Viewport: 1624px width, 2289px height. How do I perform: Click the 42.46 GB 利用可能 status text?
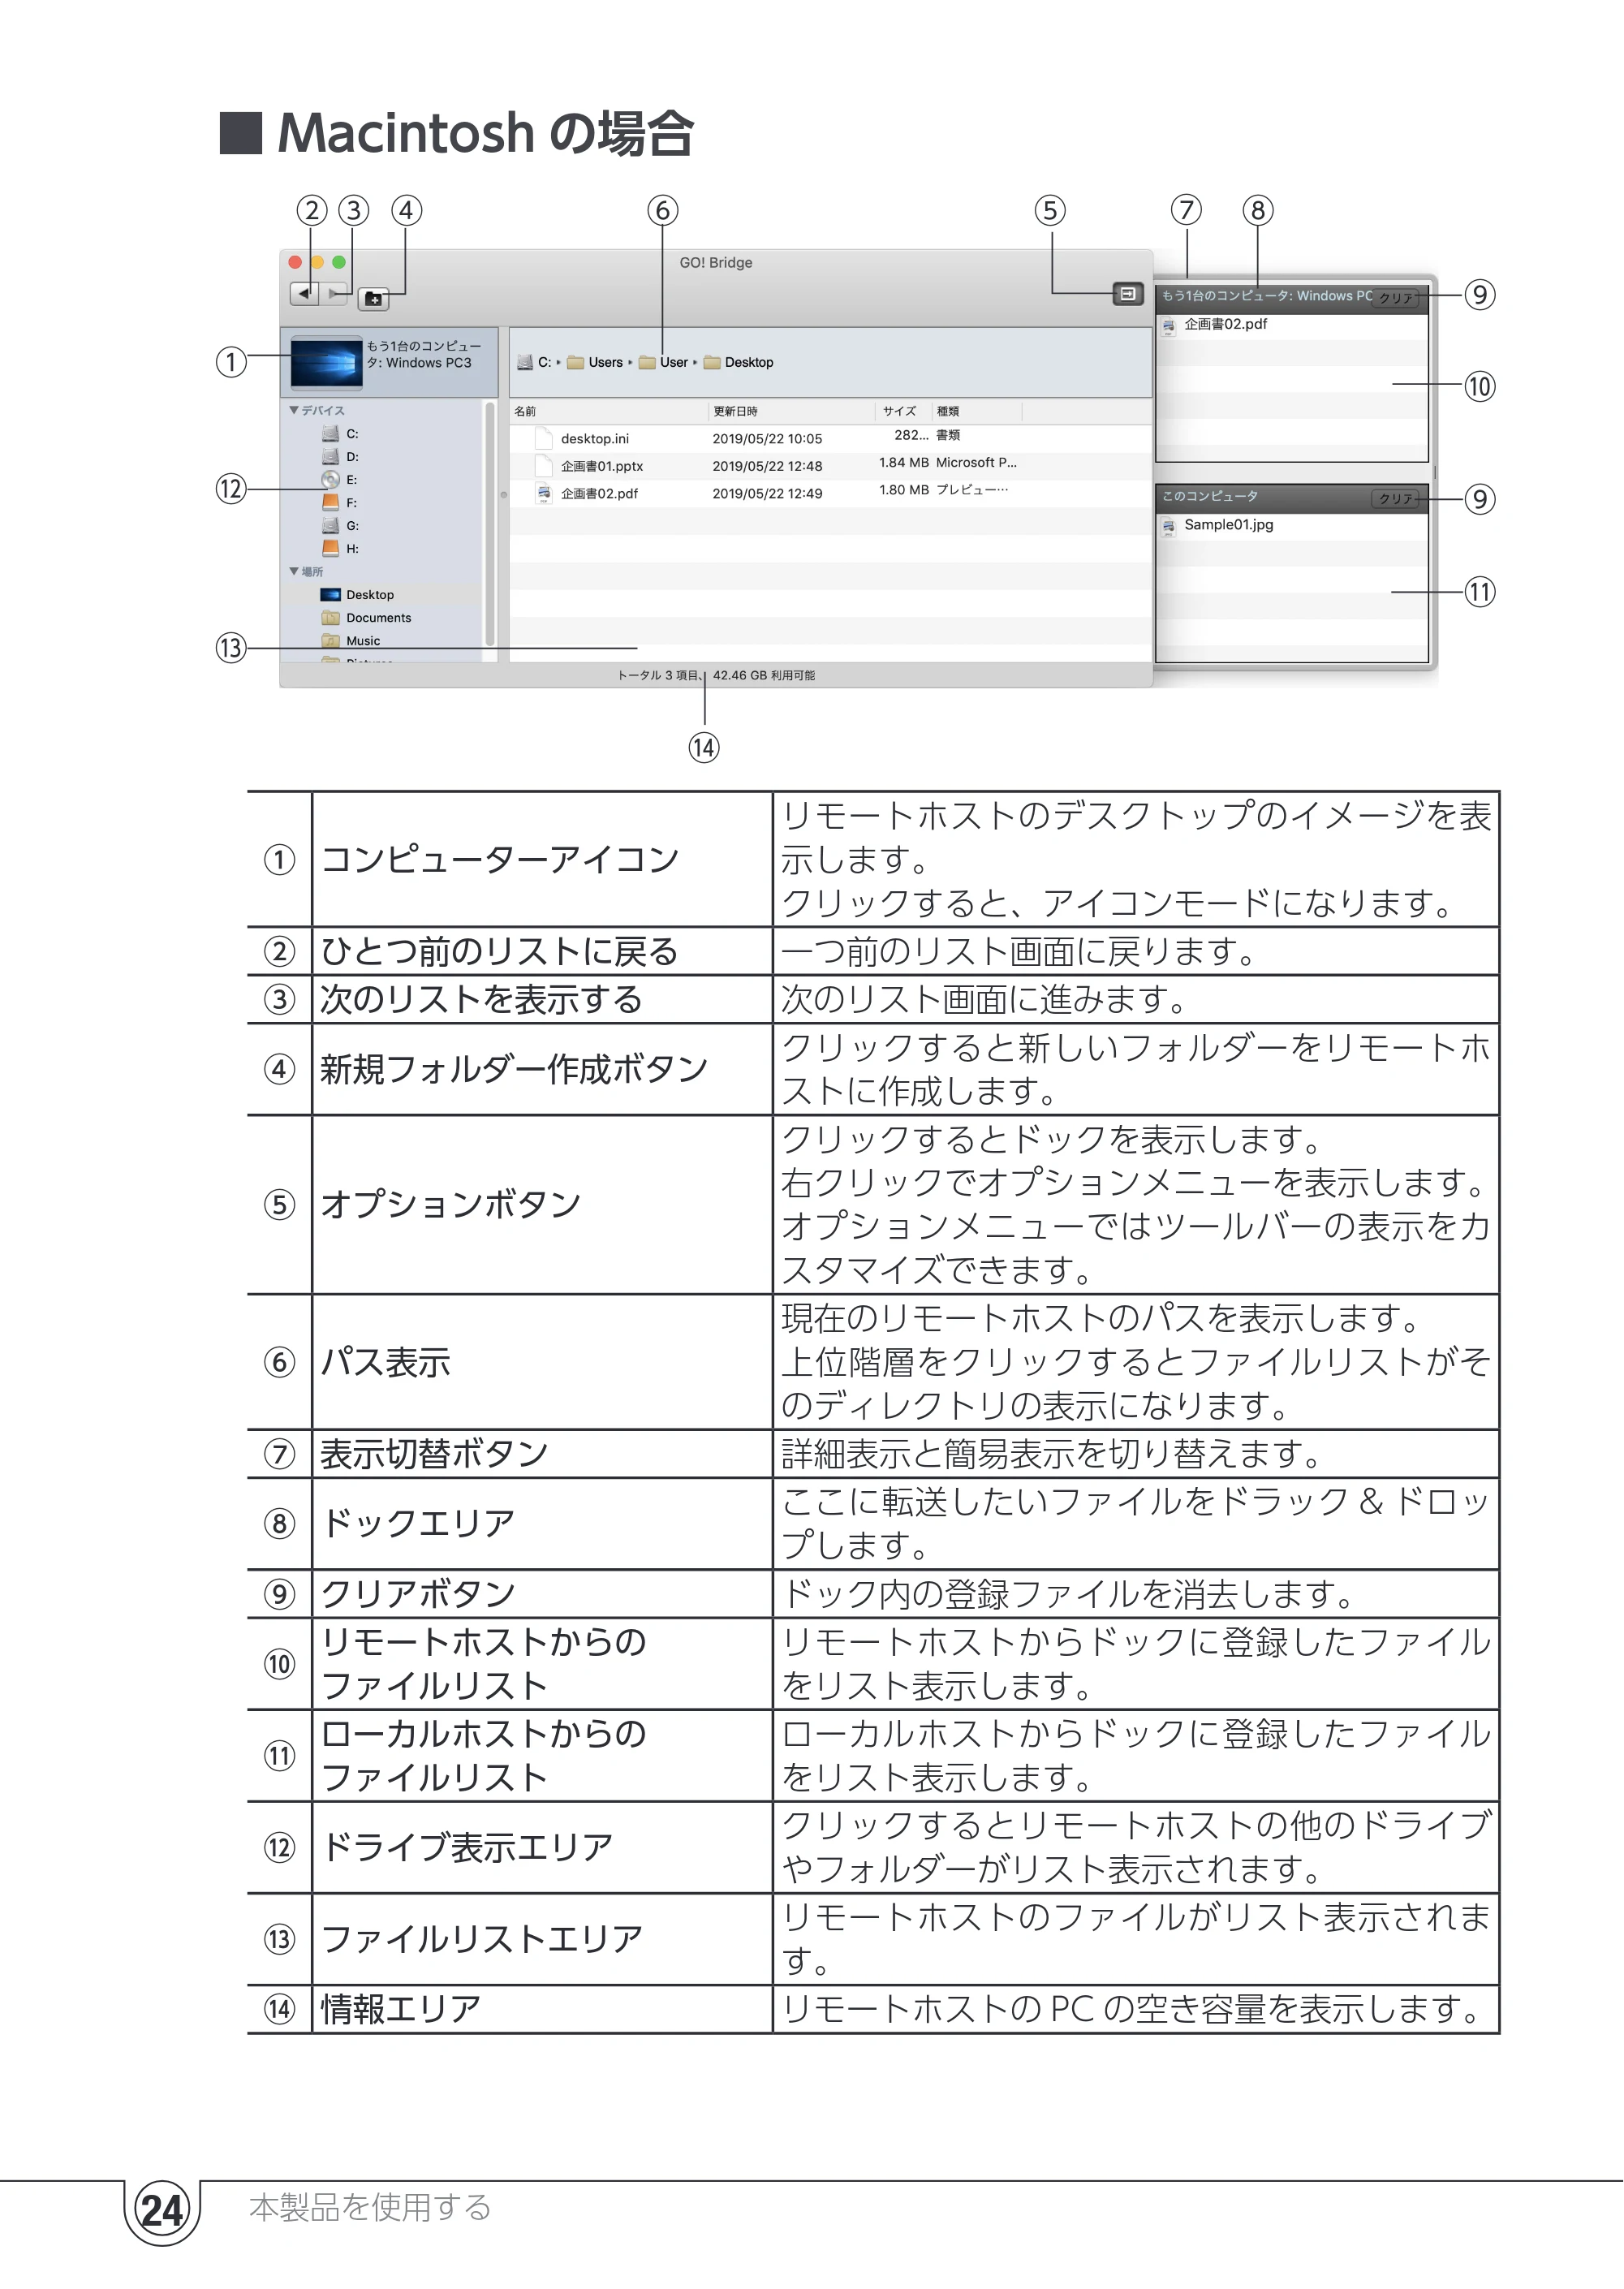(x=764, y=676)
